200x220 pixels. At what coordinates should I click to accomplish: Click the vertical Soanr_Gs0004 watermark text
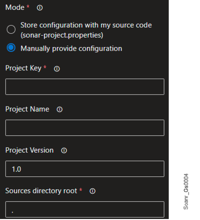click(186, 192)
